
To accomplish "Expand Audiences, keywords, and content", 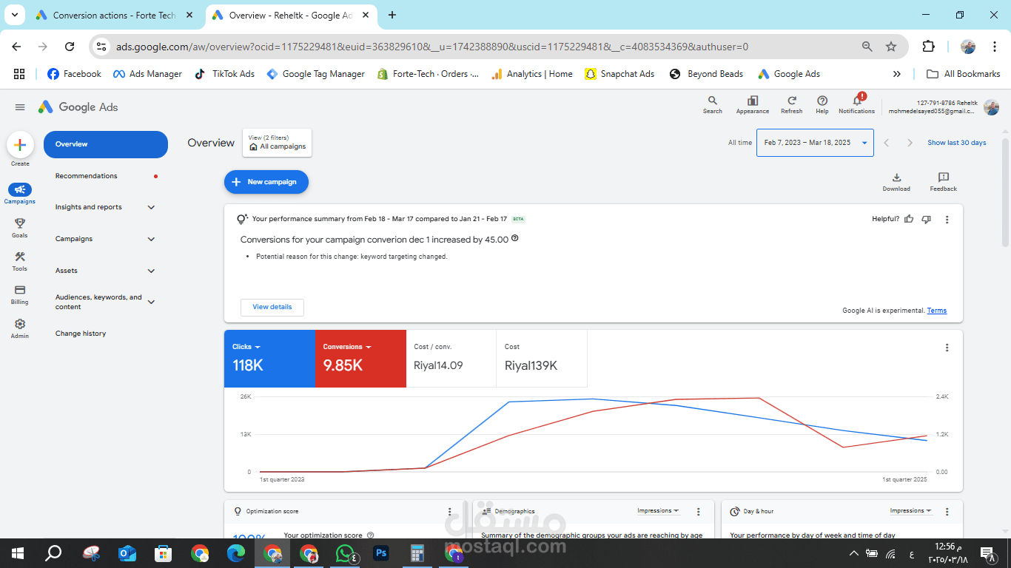I will click(152, 302).
